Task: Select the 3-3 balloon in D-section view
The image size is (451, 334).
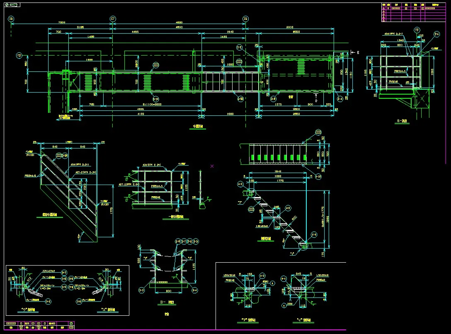Action: click(x=141, y=290)
